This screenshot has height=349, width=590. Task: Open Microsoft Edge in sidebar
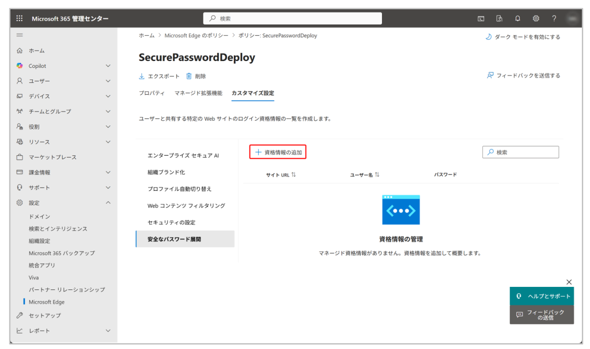pos(47,302)
